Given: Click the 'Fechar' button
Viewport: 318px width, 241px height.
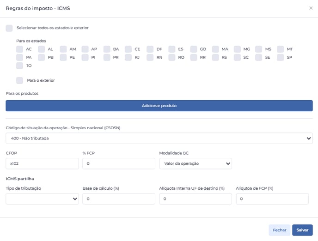Looking at the screenshot, I should tap(280, 230).
